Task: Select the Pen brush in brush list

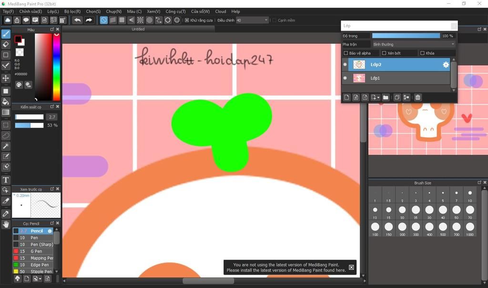Action: tap(33, 237)
